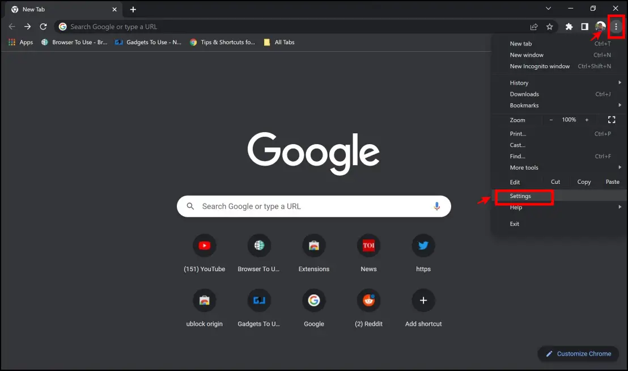Open the Extensions shortcut tile

point(314,253)
